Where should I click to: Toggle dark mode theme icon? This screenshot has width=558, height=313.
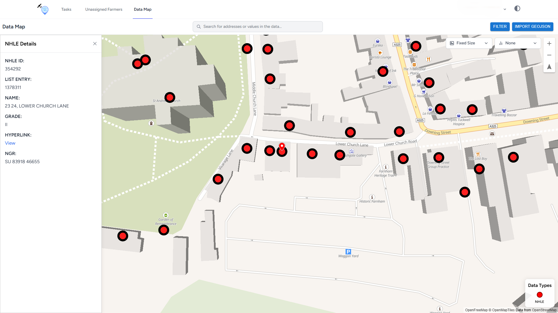(517, 9)
